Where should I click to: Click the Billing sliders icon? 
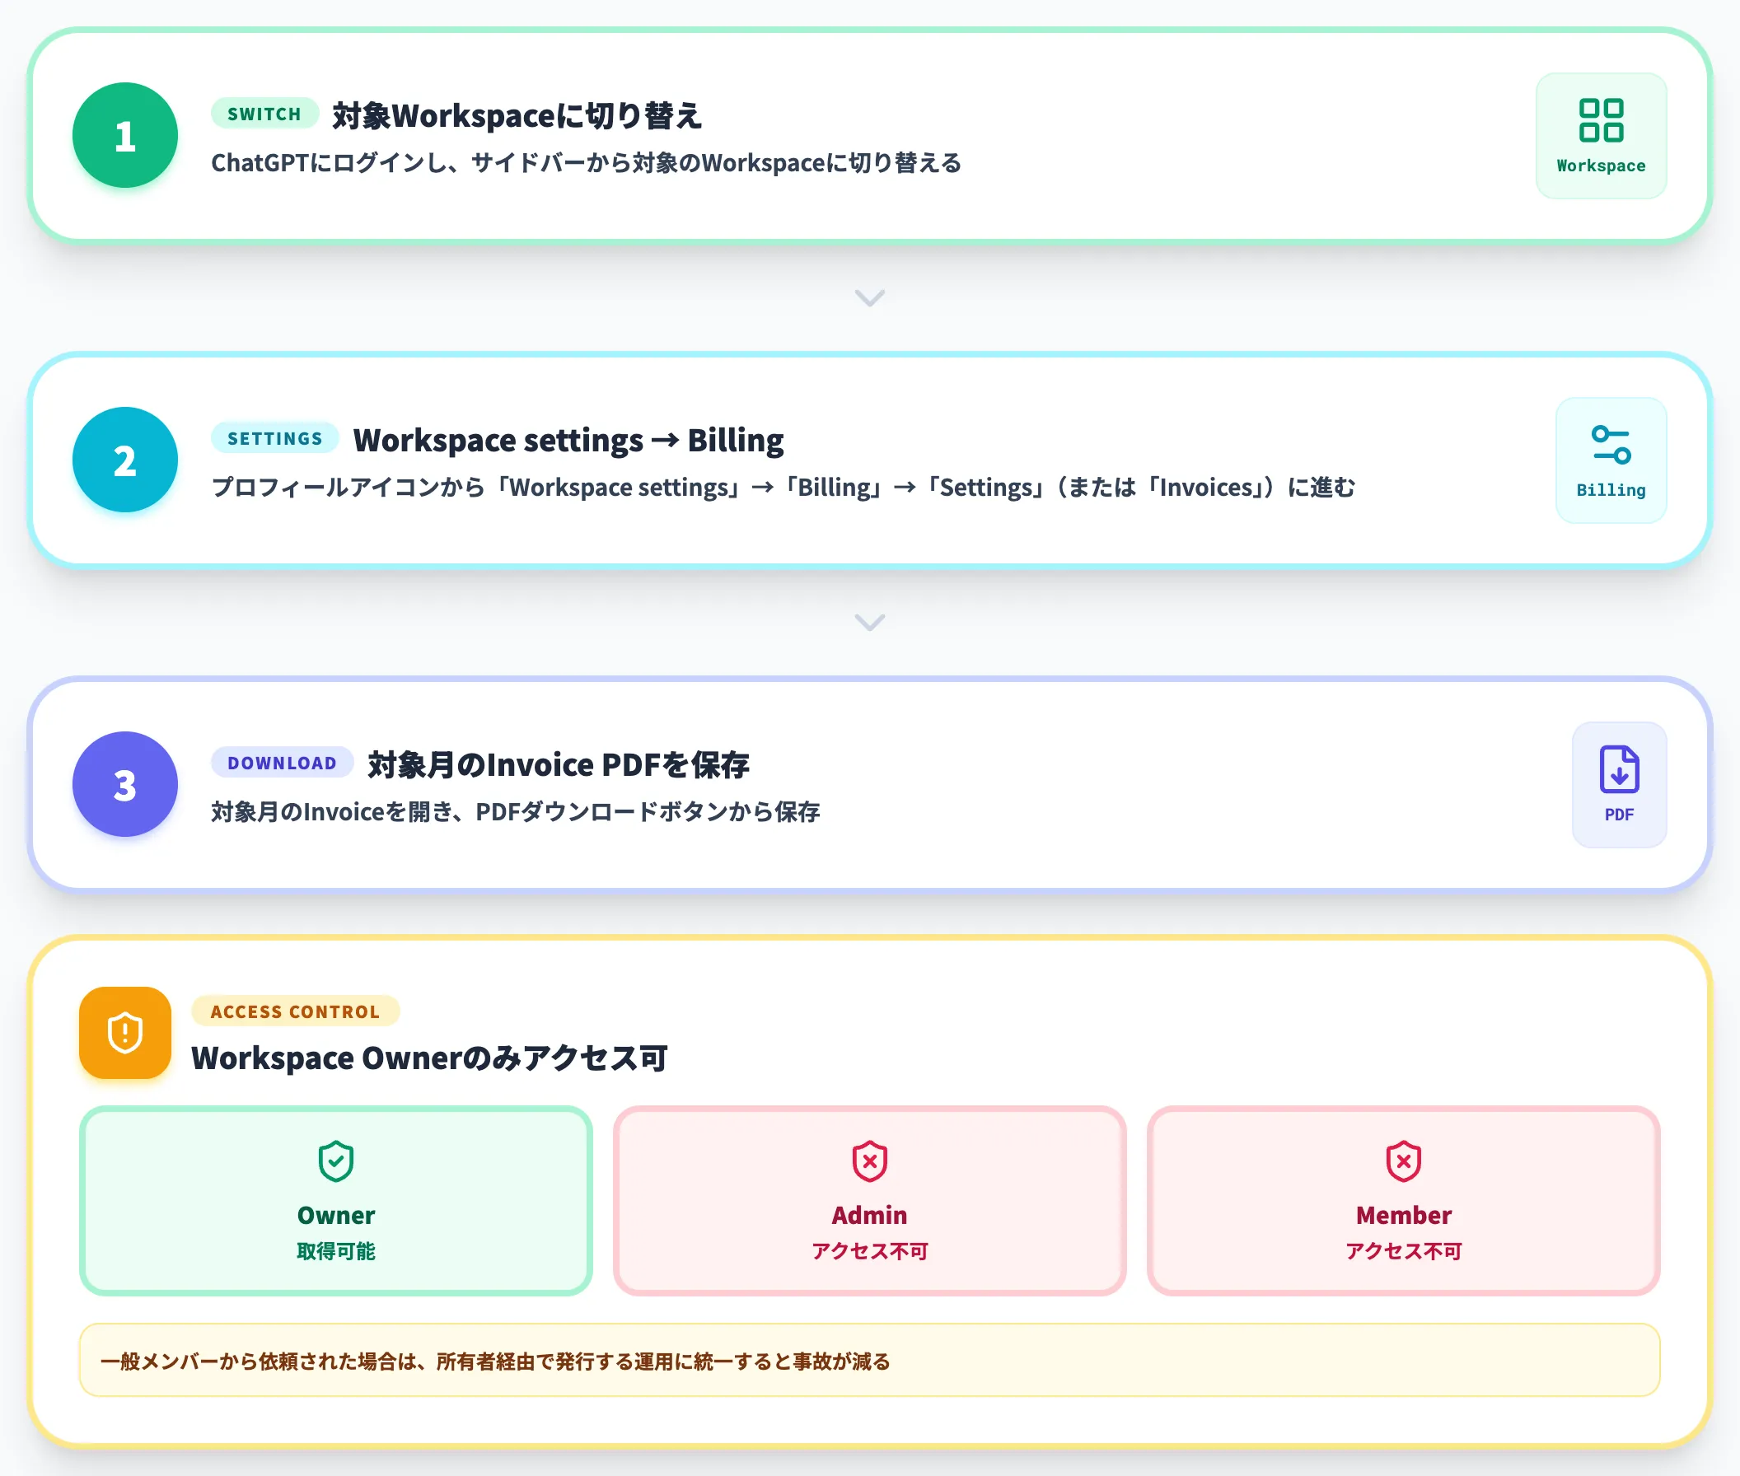[1611, 444]
